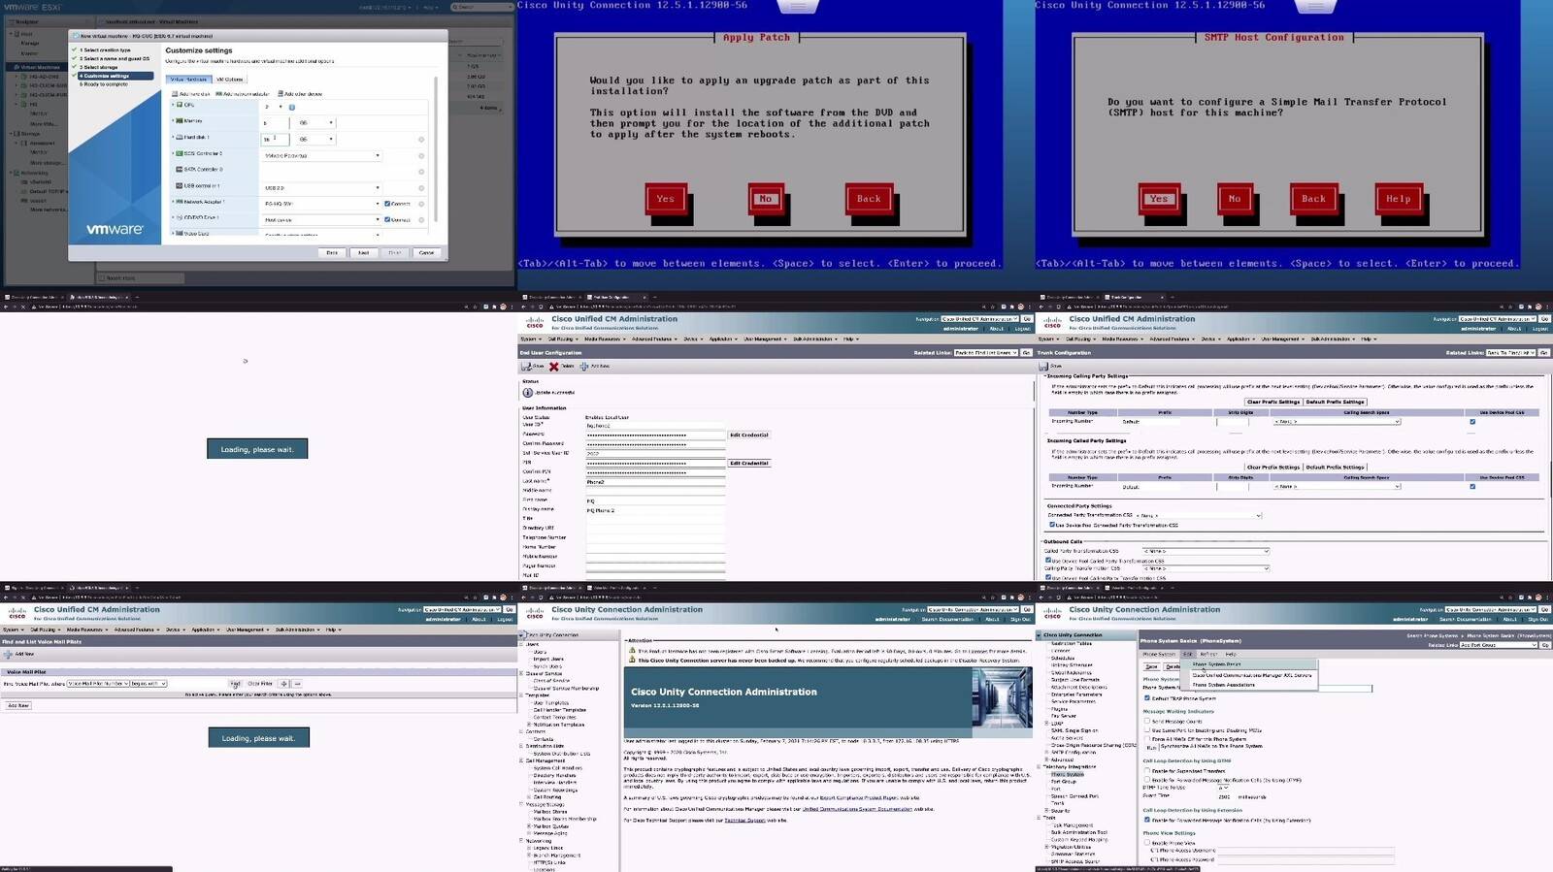Click the Memory size input in ESXi wizard

(276, 123)
